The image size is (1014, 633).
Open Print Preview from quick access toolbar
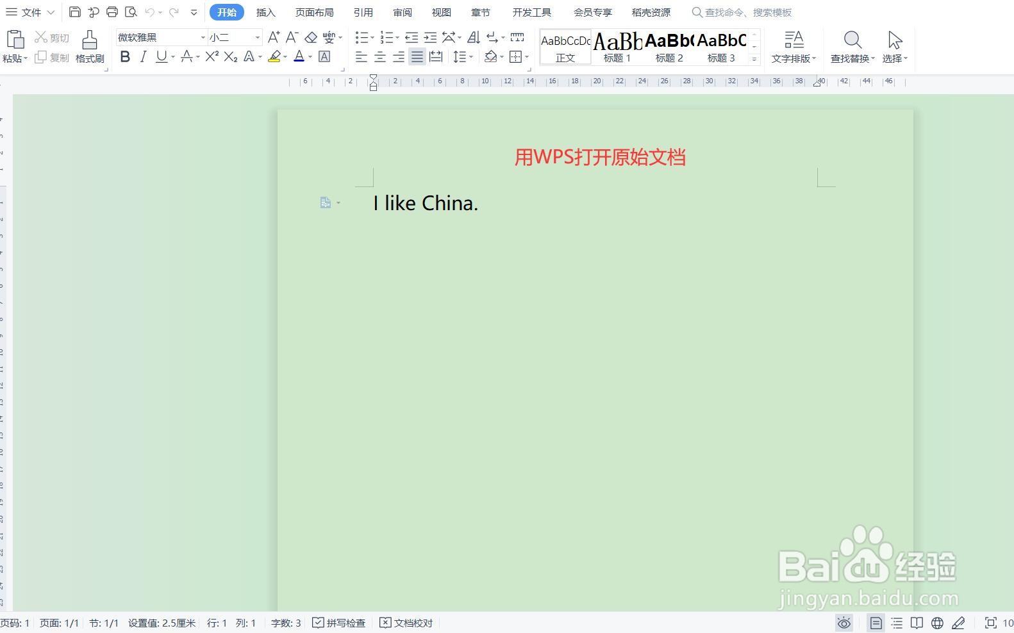click(x=131, y=12)
